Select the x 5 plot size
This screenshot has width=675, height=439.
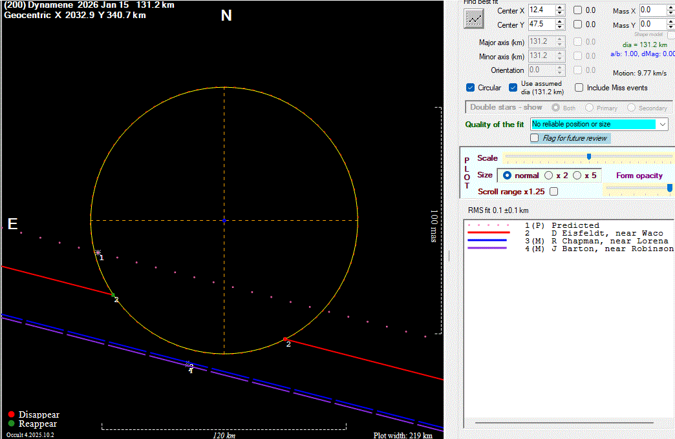tap(577, 176)
